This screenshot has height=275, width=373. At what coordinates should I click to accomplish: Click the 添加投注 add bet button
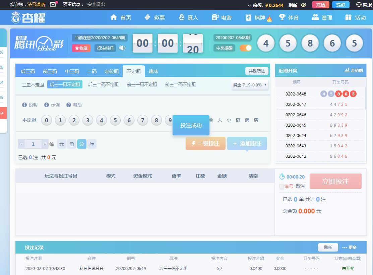pyautogui.click(x=247, y=143)
